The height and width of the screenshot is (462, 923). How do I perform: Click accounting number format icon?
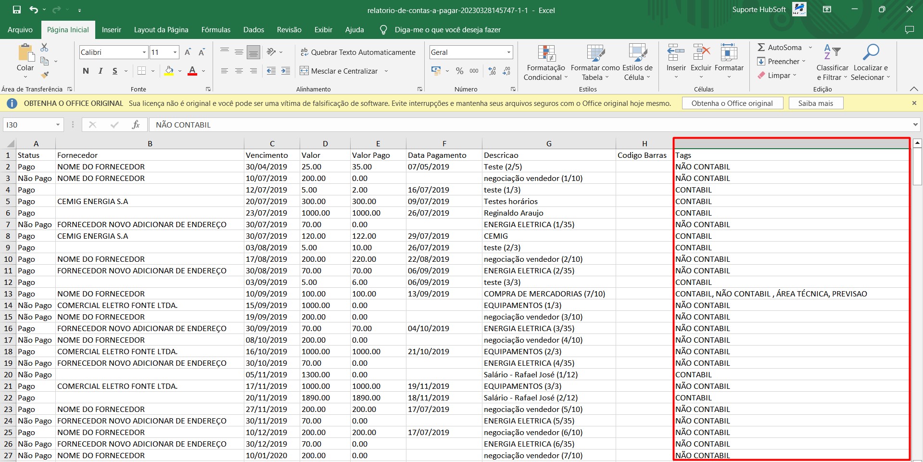(x=436, y=71)
